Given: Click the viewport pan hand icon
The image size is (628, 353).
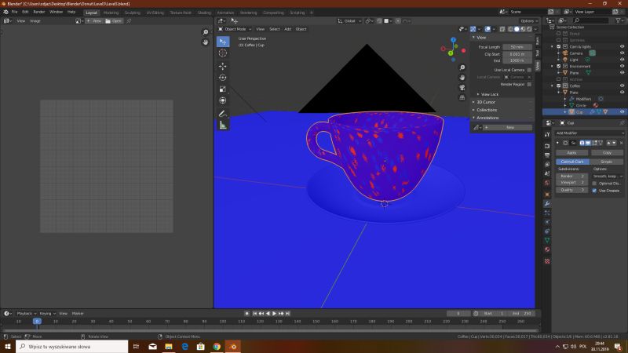Looking at the screenshot, I should click(462, 78).
